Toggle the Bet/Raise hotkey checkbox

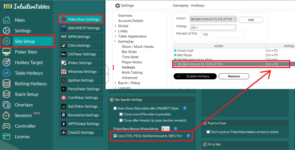pyautogui.click(x=175, y=55)
